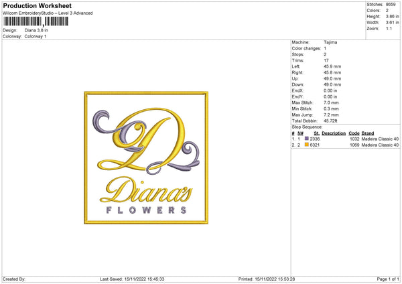Screen dimensions: 402x284
Task: Click the Code column header
Action: [x=354, y=133]
